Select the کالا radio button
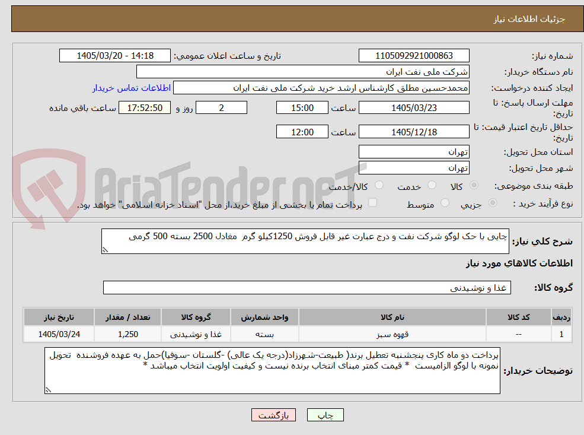This screenshot has width=584, height=435. coord(474,185)
